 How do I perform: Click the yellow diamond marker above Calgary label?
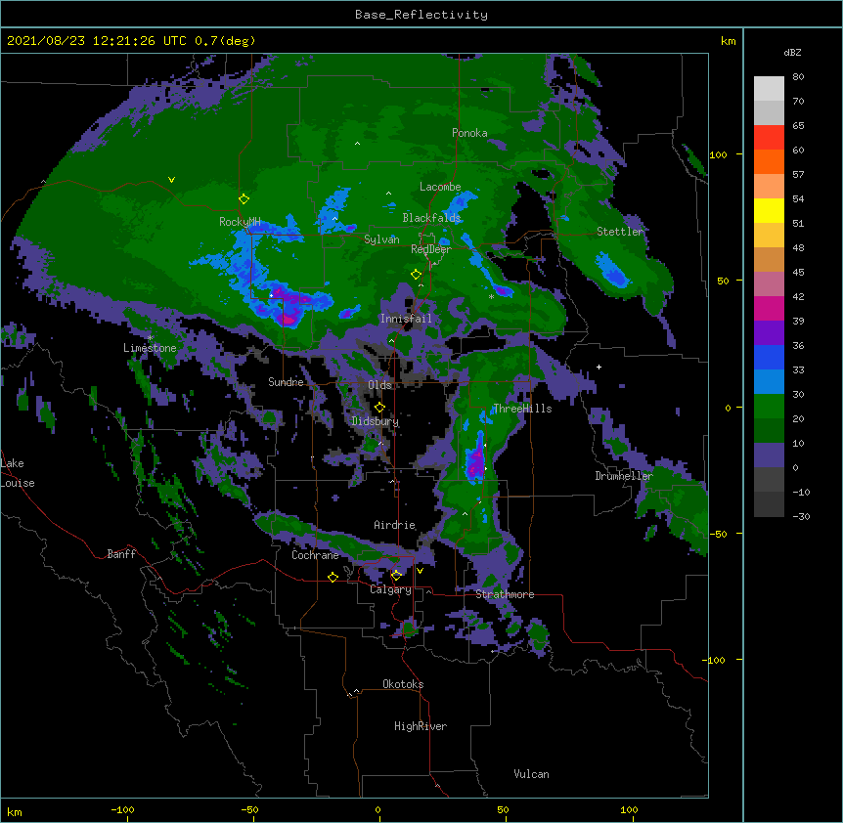[396, 576]
